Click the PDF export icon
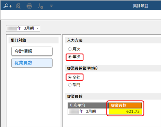Image resolution: width=161 pixels, height=127 pixels. 40,6
